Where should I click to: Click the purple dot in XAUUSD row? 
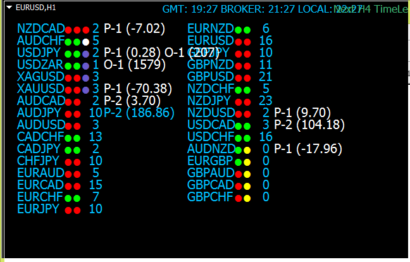[86, 90]
